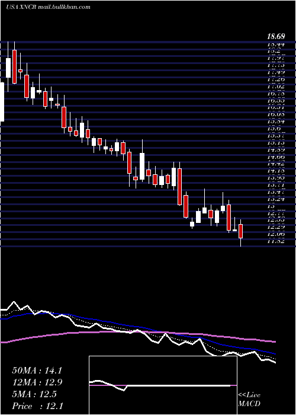Click the '<<Live MACD' label
The height and width of the screenshot is (415, 296).
[x=249, y=400]
